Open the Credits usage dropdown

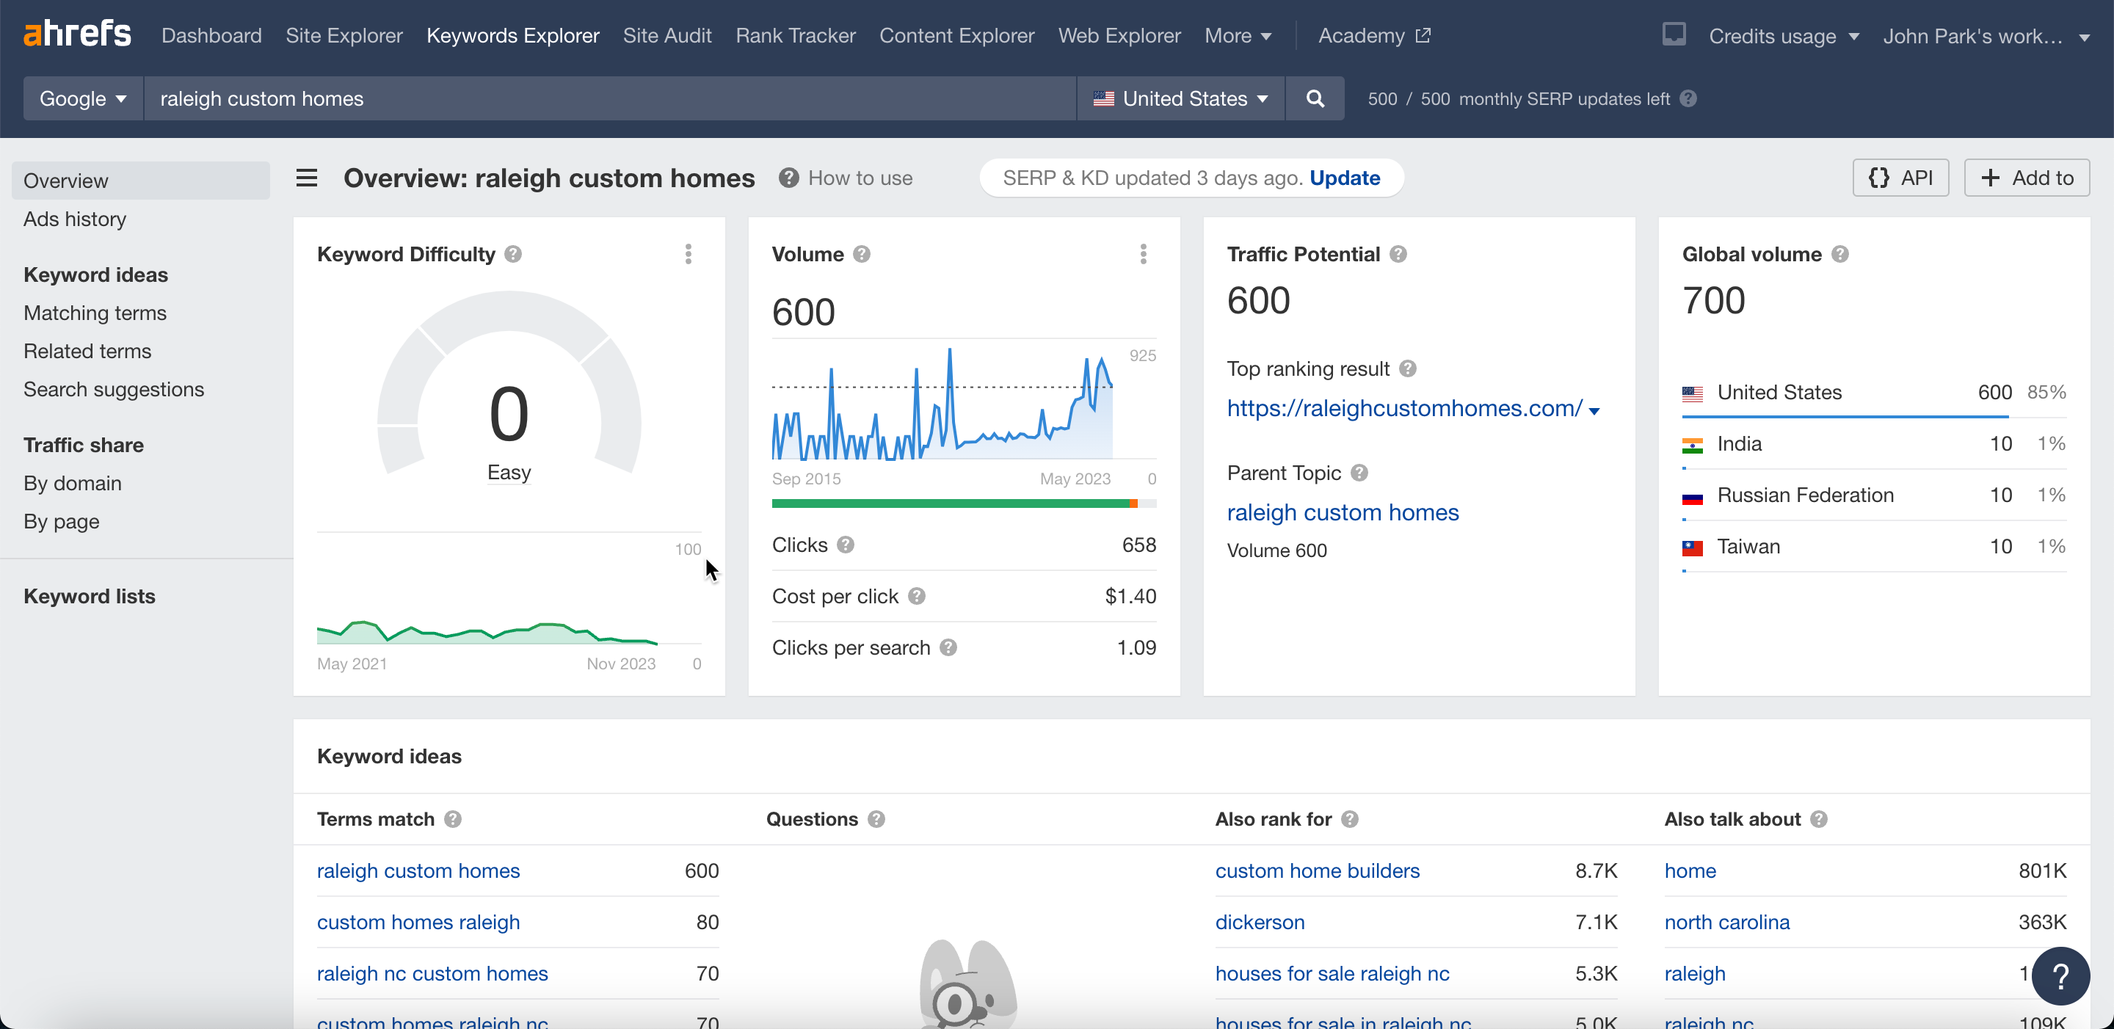pos(1783,36)
